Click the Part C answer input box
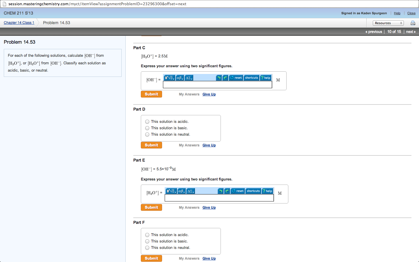The height and width of the screenshot is (262, 419). pos(217,84)
